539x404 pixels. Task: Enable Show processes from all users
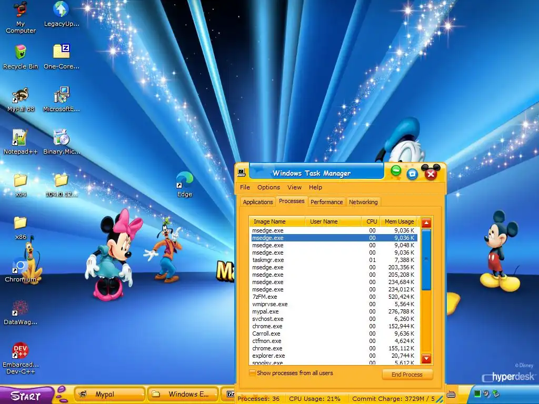(252, 373)
